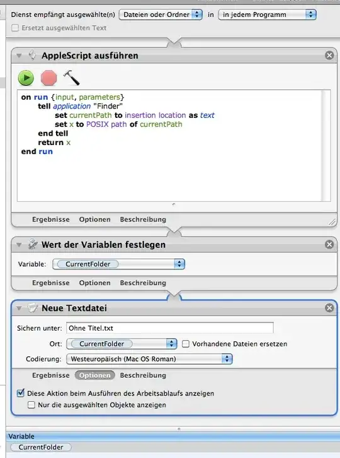340x458 pixels.
Task: Click the Wert der Variablen festlegen title
Action: [103, 245]
